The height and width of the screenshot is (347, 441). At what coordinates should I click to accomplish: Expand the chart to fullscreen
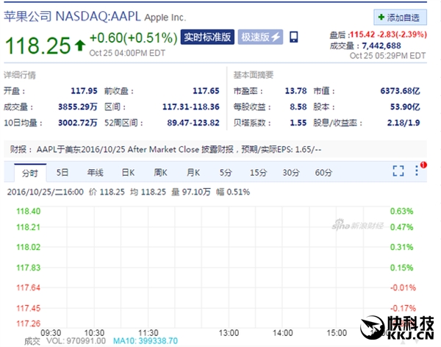click(398, 171)
